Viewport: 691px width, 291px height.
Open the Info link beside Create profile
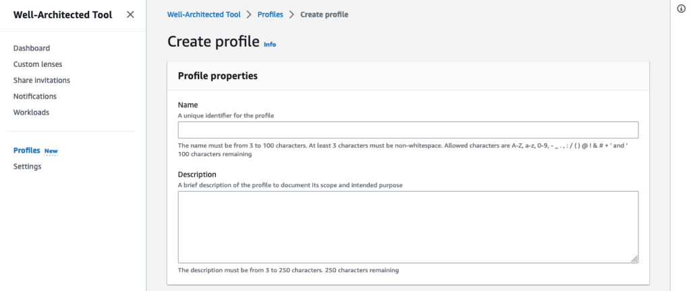(270, 44)
